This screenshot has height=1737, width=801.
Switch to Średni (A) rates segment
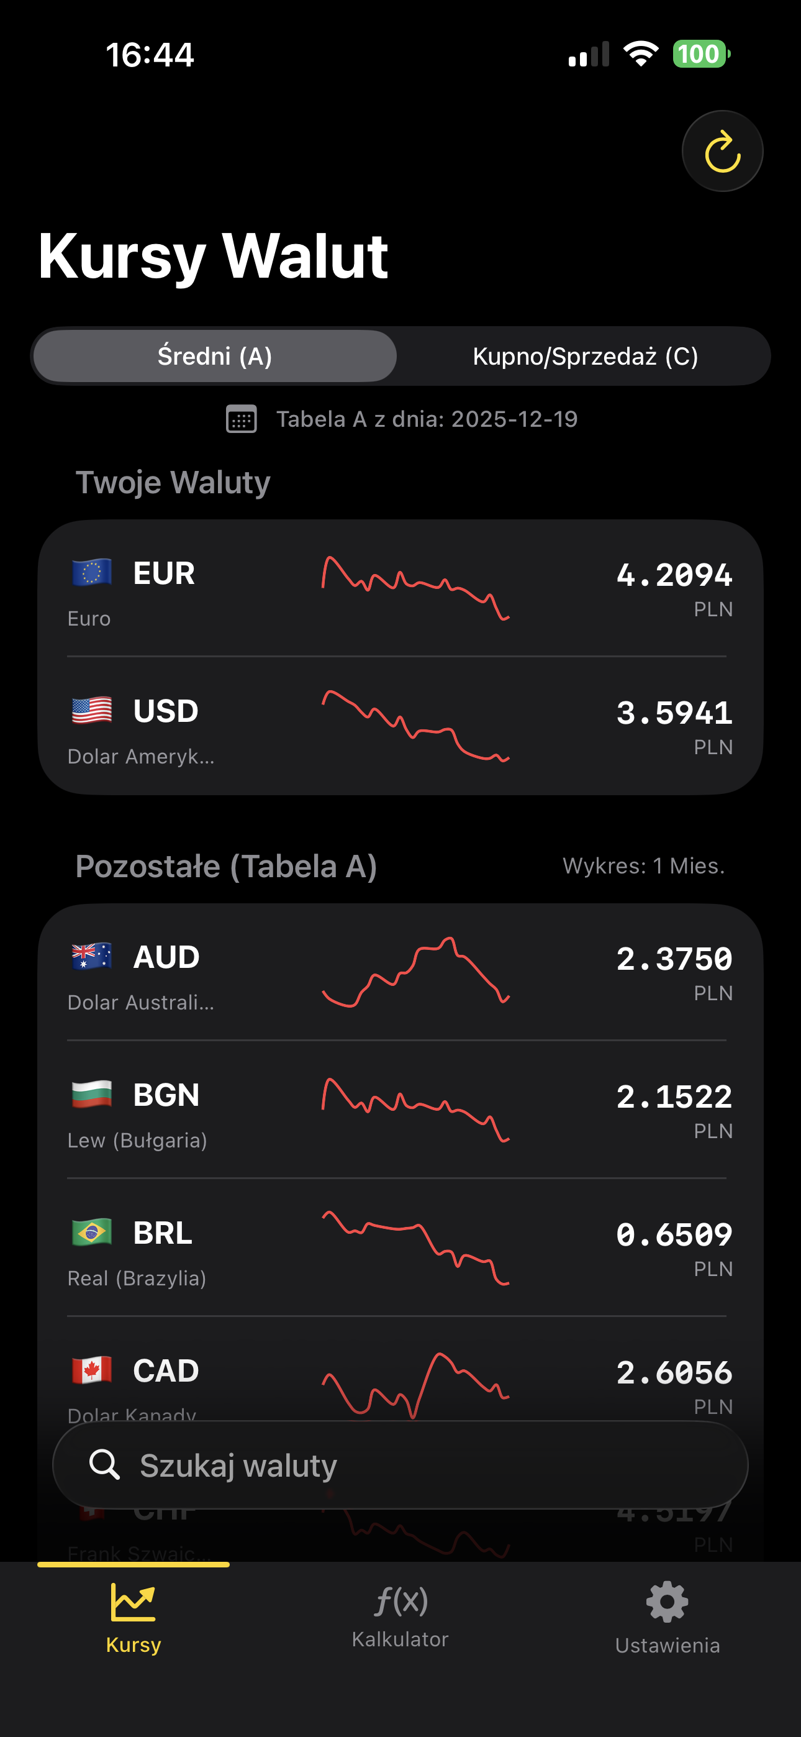pyautogui.click(x=215, y=356)
